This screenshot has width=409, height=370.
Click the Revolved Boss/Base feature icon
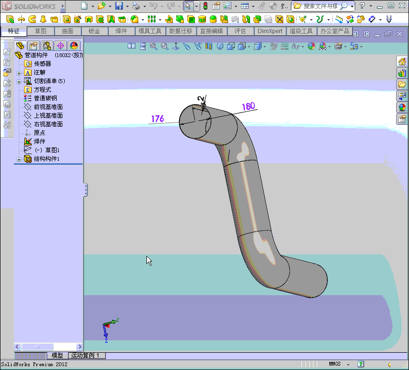(21, 19)
